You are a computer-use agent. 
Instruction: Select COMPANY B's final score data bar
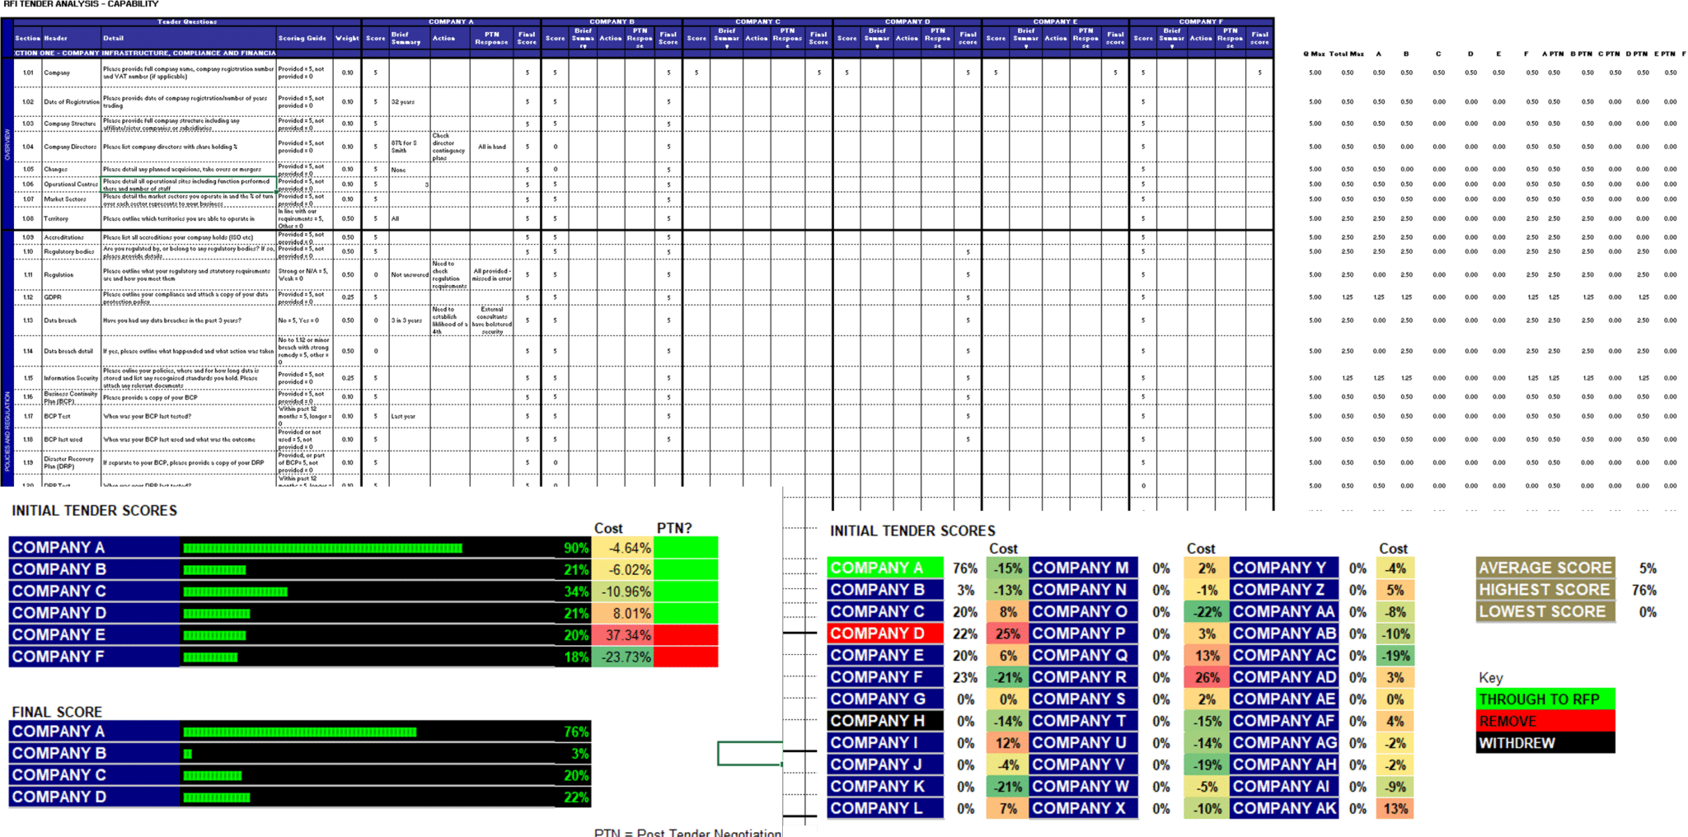pyautogui.click(x=188, y=754)
